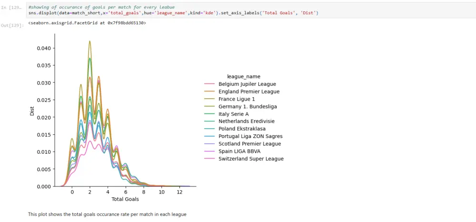
Task: Select the seaborn.axisgrid.FacetGrid output text
Action: point(87,23)
